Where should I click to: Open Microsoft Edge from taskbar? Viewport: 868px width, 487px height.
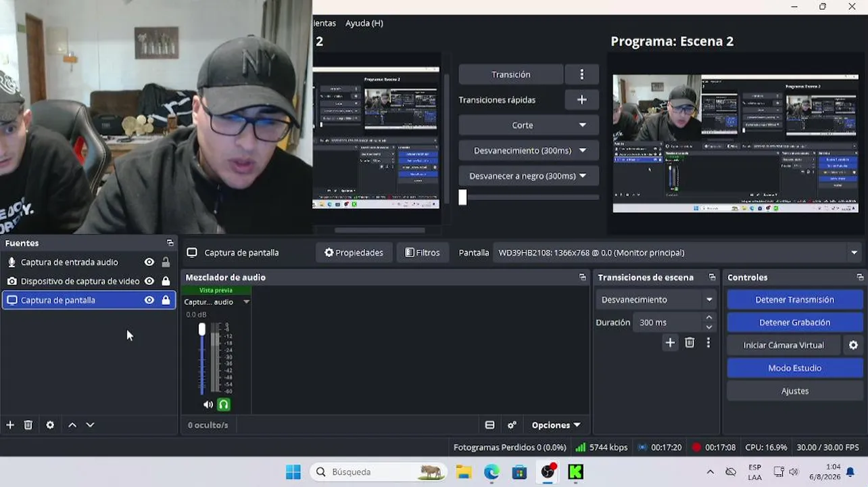pyautogui.click(x=491, y=472)
